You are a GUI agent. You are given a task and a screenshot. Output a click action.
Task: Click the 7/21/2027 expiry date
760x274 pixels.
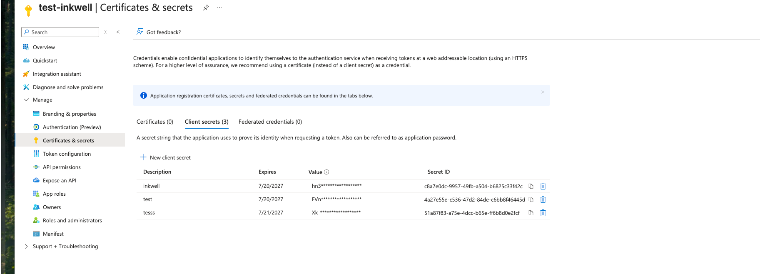tap(271, 213)
